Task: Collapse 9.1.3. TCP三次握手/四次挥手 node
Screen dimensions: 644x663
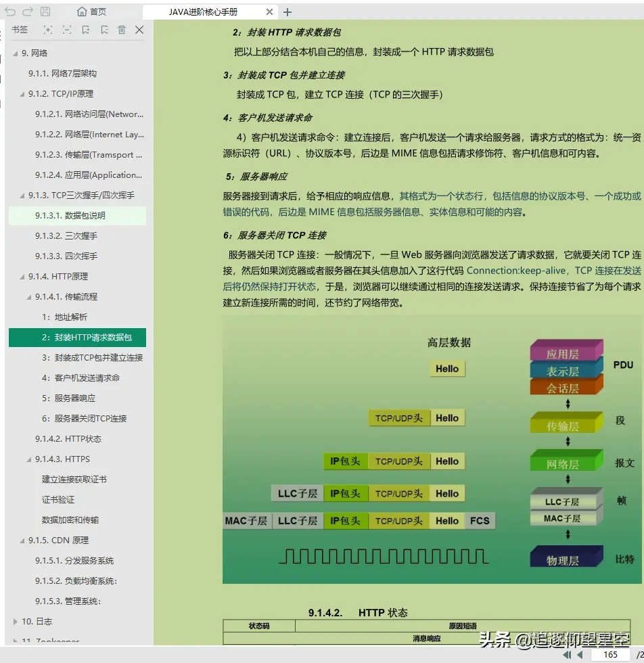Action: (x=22, y=196)
